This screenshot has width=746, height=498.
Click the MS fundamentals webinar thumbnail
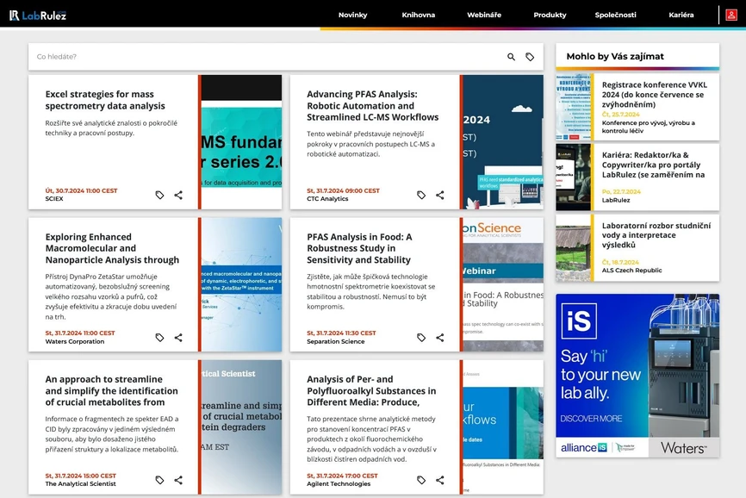242,142
